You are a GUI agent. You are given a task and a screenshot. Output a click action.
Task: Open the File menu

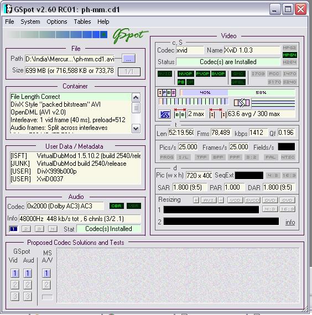pos(9,22)
